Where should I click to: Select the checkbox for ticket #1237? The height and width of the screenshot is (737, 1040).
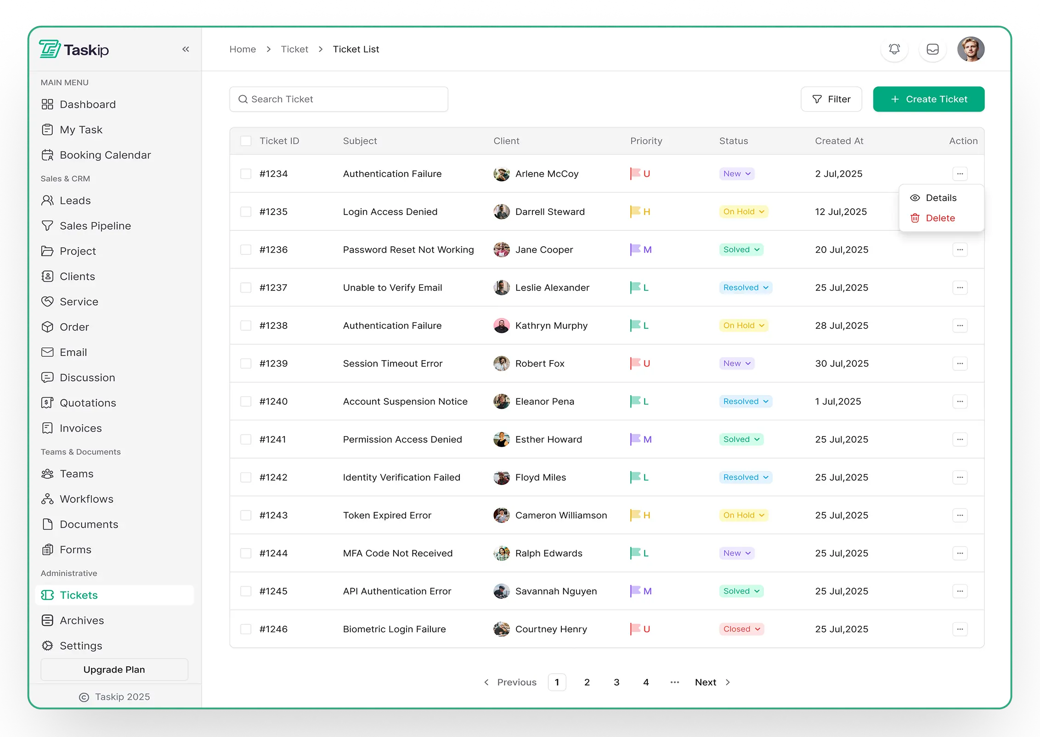point(246,288)
